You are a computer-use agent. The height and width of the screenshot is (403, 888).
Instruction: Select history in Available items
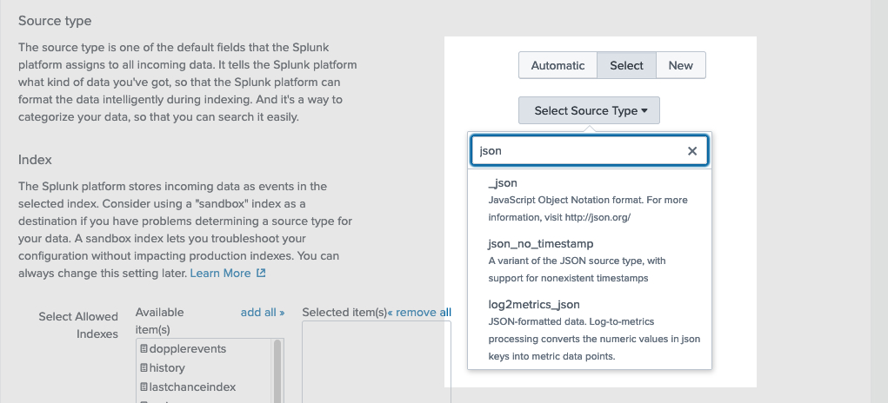coord(167,368)
